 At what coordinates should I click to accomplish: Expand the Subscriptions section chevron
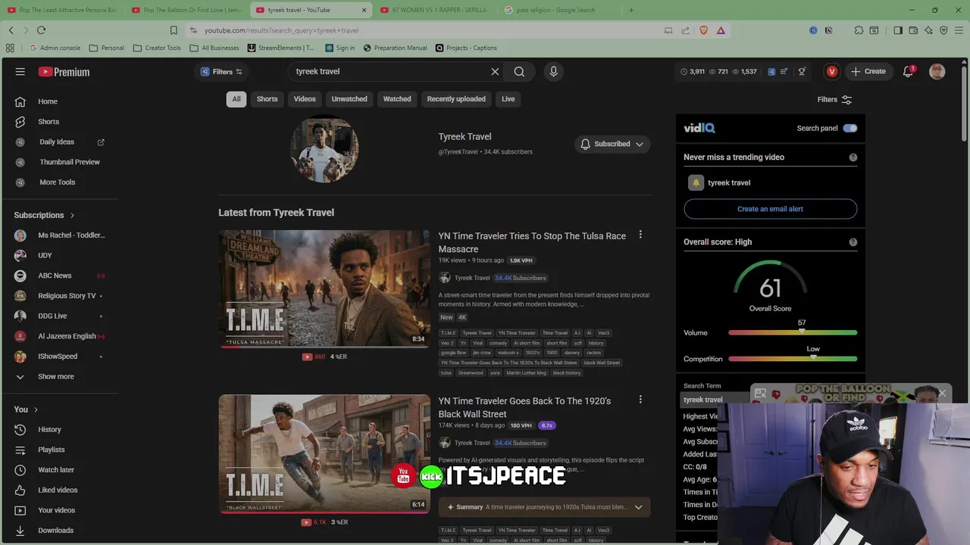click(x=72, y=215)
